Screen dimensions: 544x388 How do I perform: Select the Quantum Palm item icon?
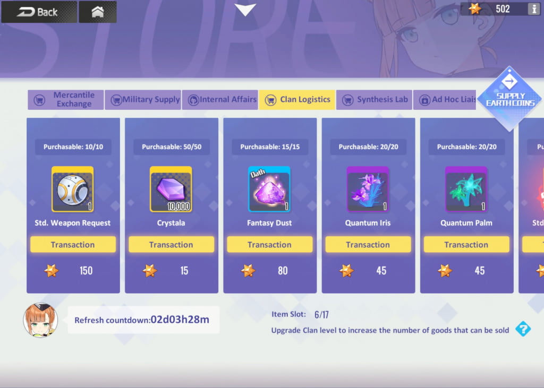click(x=466, y=189)
